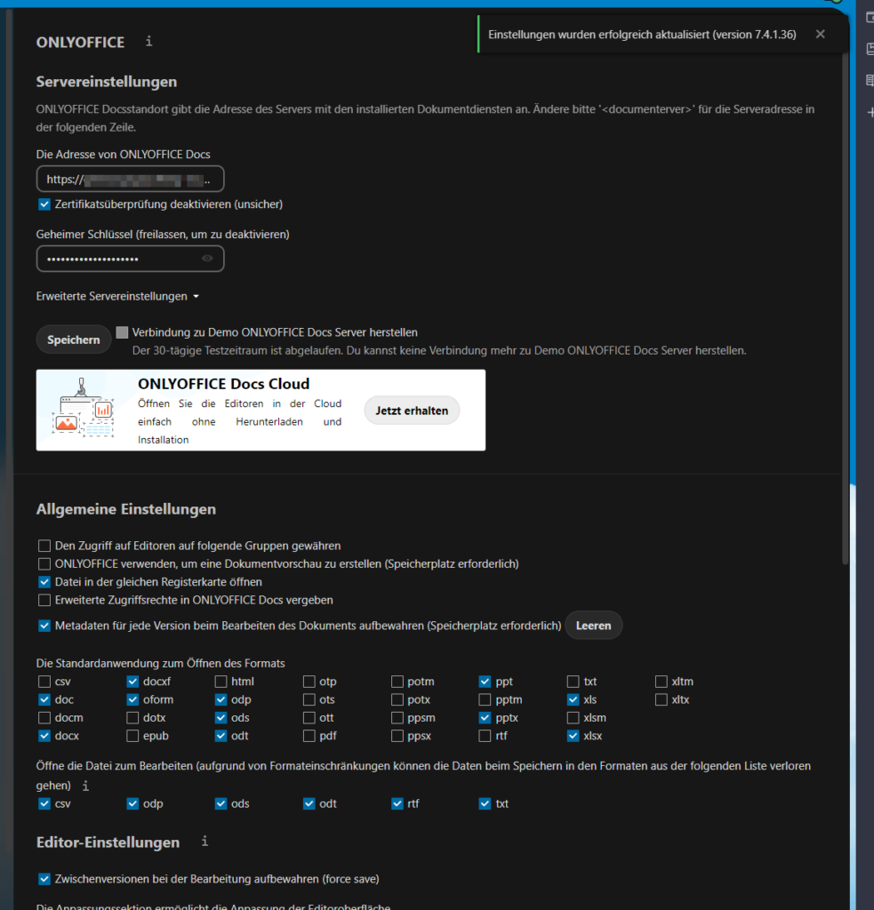Check the potm format checkbox
The image size is (874, 910).
397,682
